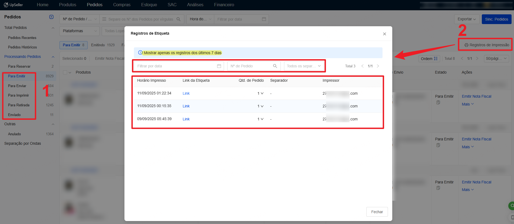
Task: Click the note icon under the third Para Emitir status
Action: coord(438,188)
